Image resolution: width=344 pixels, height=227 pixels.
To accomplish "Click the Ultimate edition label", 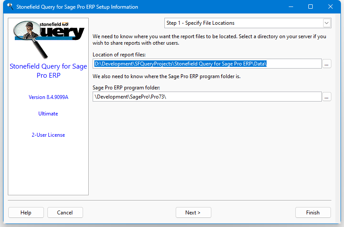I will [x=48, y=114].
